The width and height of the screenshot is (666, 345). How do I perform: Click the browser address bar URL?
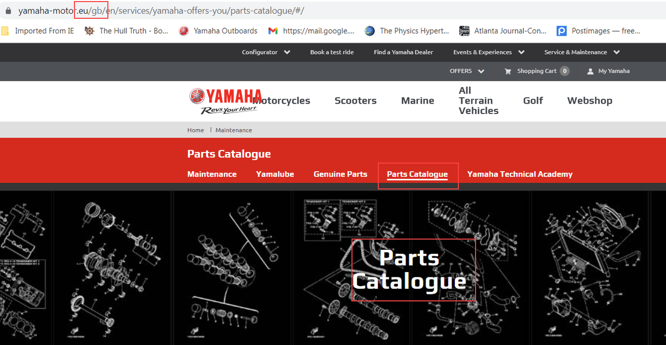click(x=161, y=11)
